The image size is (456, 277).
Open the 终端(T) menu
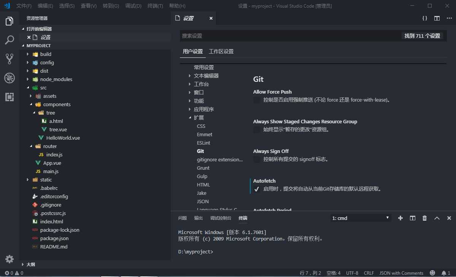pyautogui.click(x=155, y=6)
